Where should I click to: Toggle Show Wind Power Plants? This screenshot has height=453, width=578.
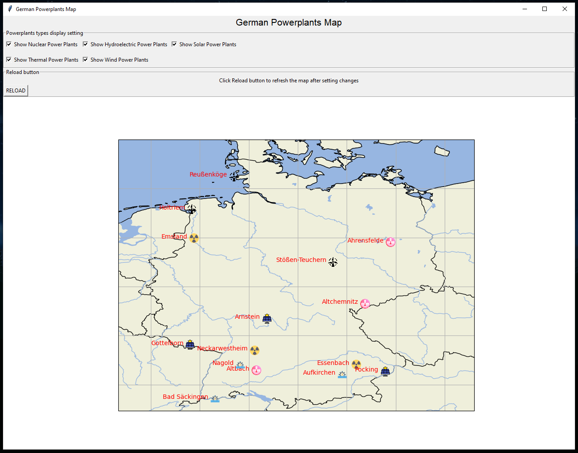[x=85, y=59]
